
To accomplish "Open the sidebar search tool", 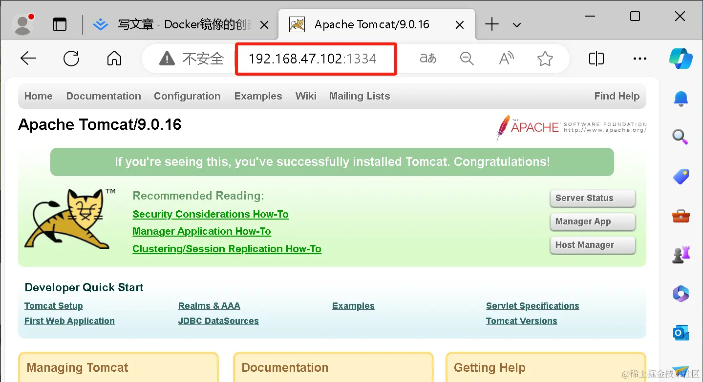I will coord(681,137).
